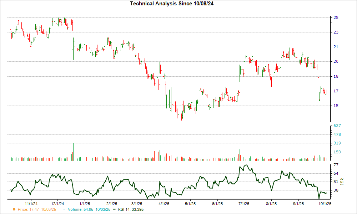357x214 pixels.
Task: Click the 10/1/25 date axis label
Action: pyautogui.click(x=324, y=204)
